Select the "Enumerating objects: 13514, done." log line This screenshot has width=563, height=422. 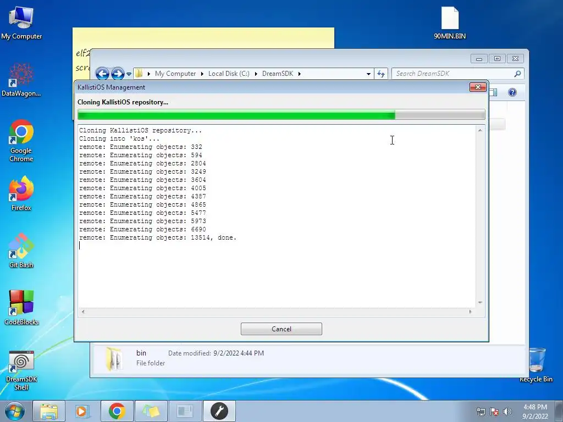click(x=158, y=237)
